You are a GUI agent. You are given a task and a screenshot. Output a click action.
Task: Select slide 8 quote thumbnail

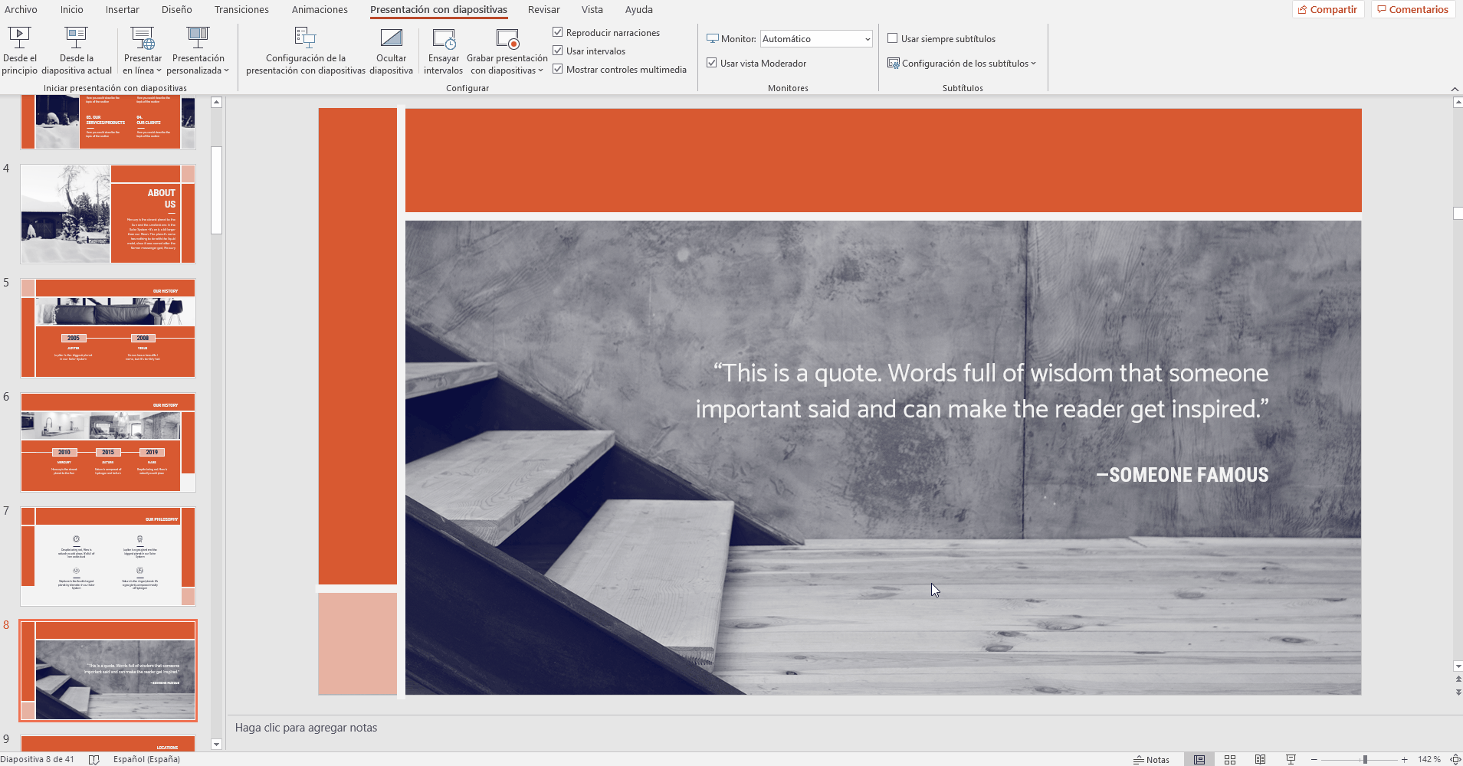pyautogui.click(x=108, y=670)
